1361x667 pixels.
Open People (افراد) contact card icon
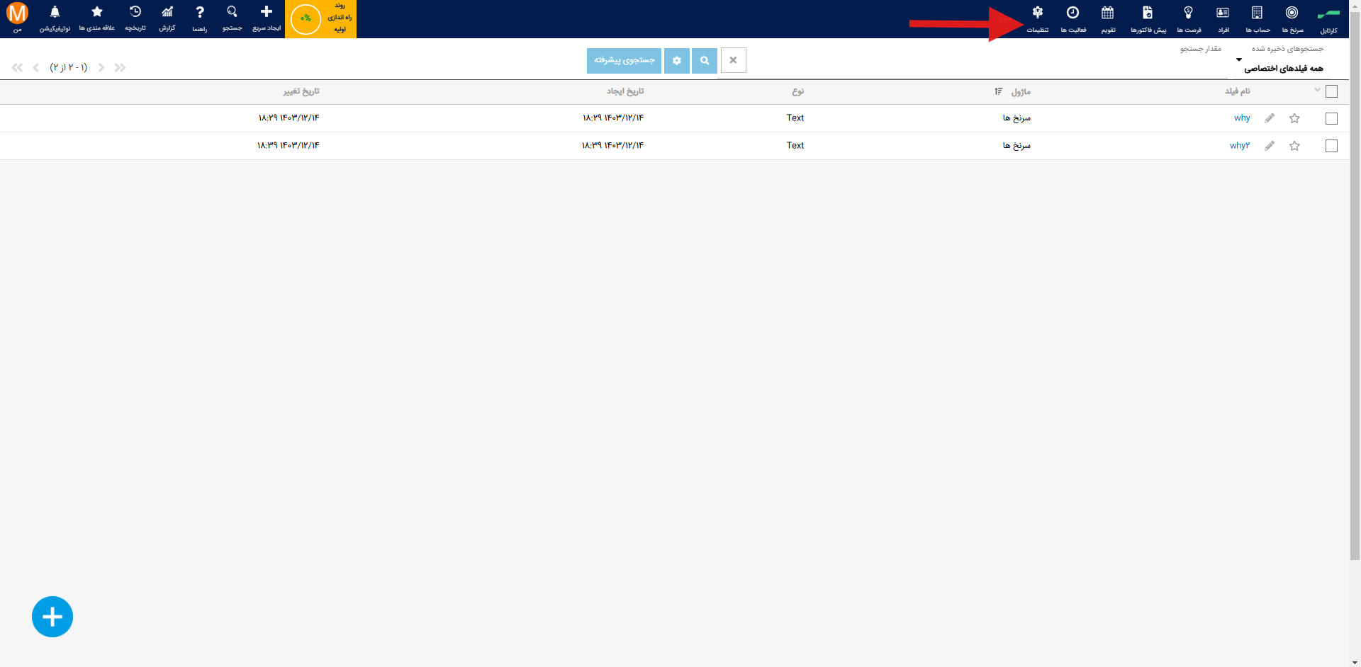point(1223,19)
